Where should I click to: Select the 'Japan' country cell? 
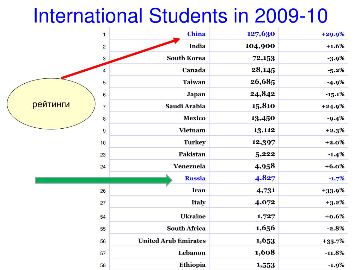pyautogui.click(x=196, y=94)
